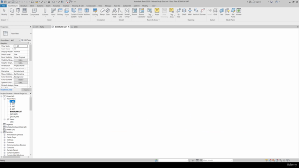The image size is (299, 168).
Task: Click the Model Line tool
Action: click(120, 13)
